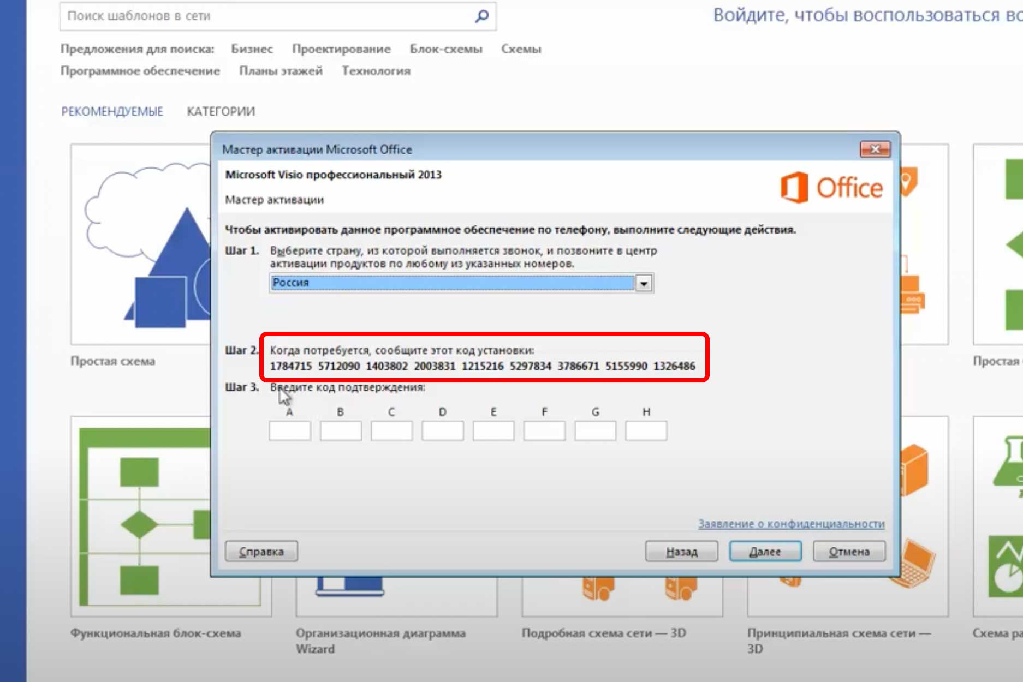1023x682 pixels.
Task: Click confirmation code field C
Action: tap(391, 430)
